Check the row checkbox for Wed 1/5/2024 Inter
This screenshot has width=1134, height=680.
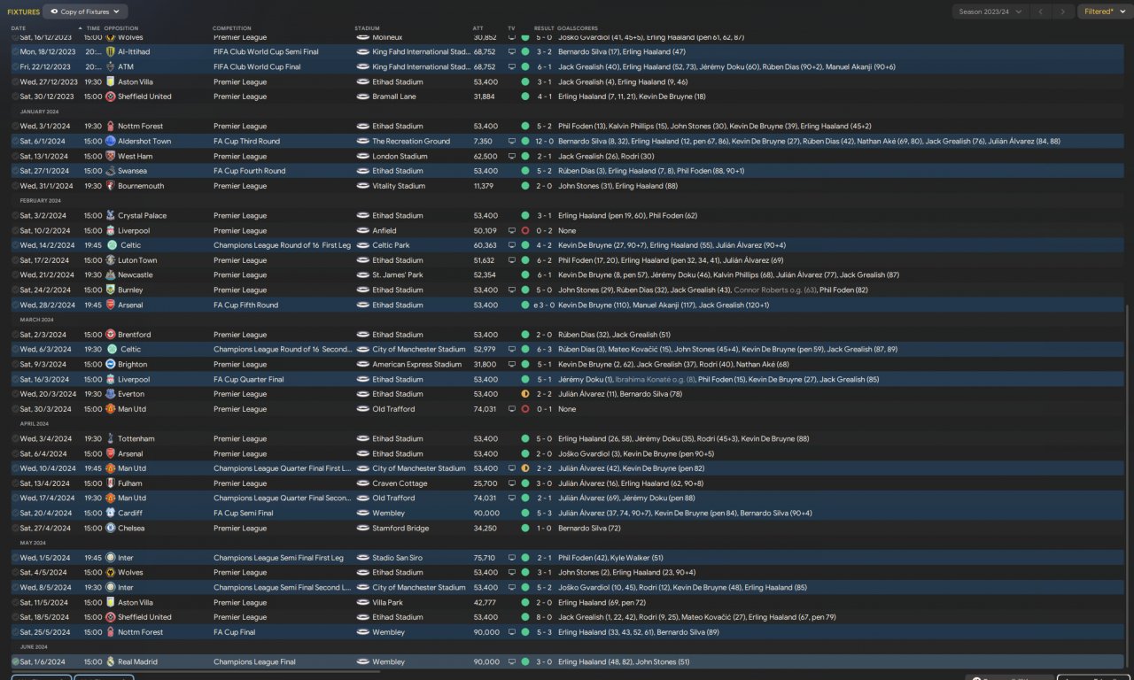coord(15,558)
